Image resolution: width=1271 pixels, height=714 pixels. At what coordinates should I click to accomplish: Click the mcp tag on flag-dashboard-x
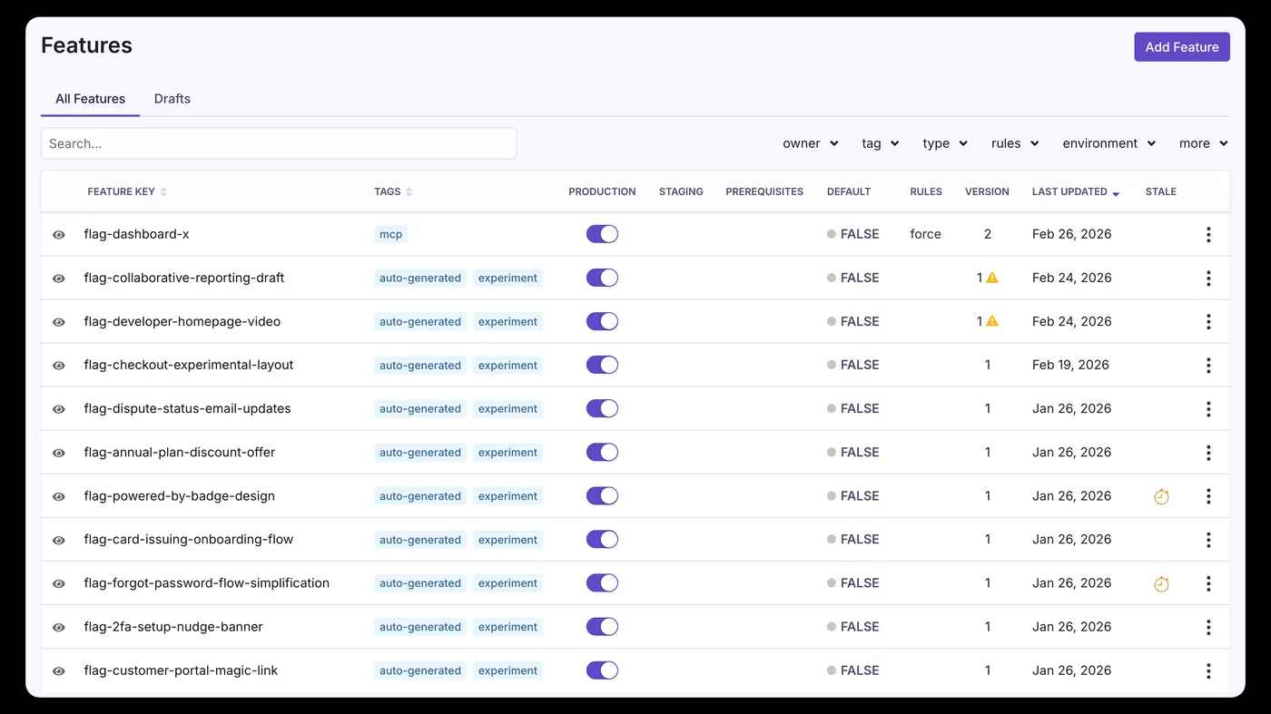pos(391,234)
